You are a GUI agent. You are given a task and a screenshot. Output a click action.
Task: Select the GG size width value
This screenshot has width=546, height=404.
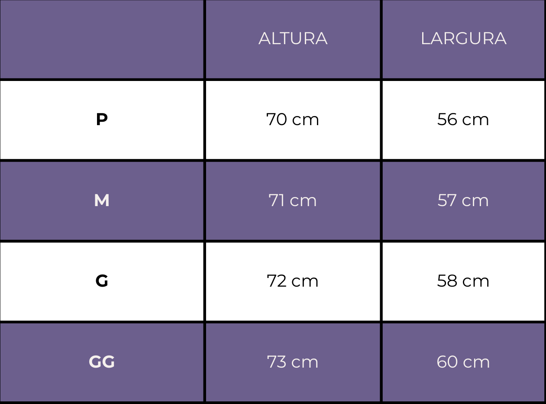pyautogui.click(x=463, y=362)
